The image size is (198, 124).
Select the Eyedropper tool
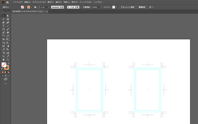point(4,49)
